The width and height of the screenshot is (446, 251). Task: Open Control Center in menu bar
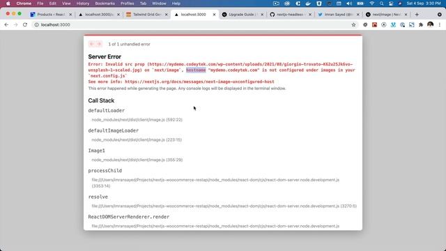(x=391, y=3)
